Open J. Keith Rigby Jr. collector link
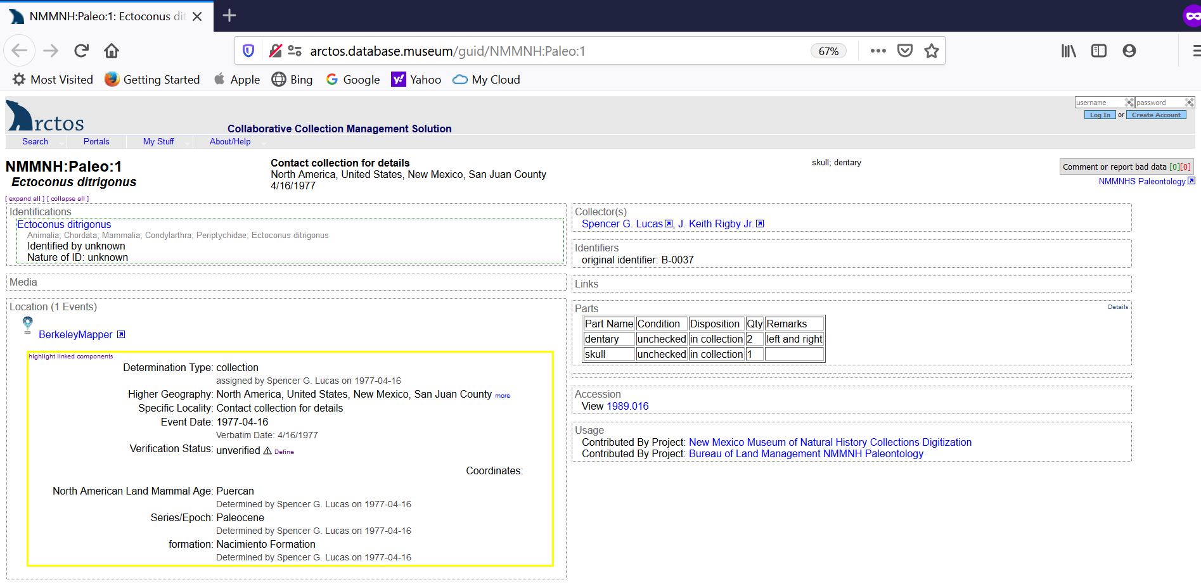The image size is (1201, 587). pyautogui.click(x=716, y=224)
